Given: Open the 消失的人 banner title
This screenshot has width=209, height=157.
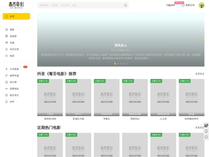Looking at the screenshot, I should [x=121, y=45].
